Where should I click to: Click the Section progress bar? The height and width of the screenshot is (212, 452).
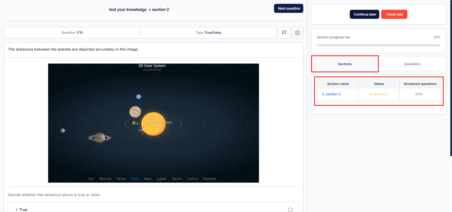(x=378, y=45)
